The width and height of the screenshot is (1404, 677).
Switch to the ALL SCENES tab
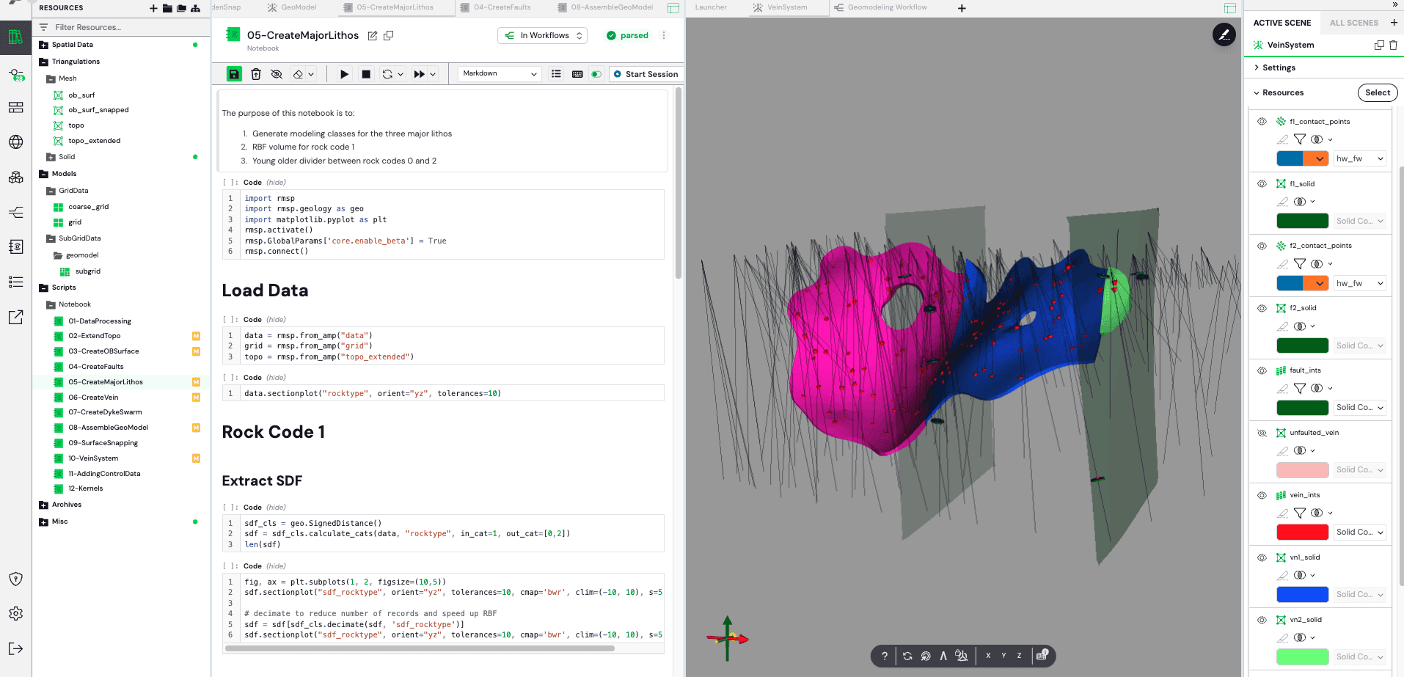pyautogui.click(x=1354, y=23)
